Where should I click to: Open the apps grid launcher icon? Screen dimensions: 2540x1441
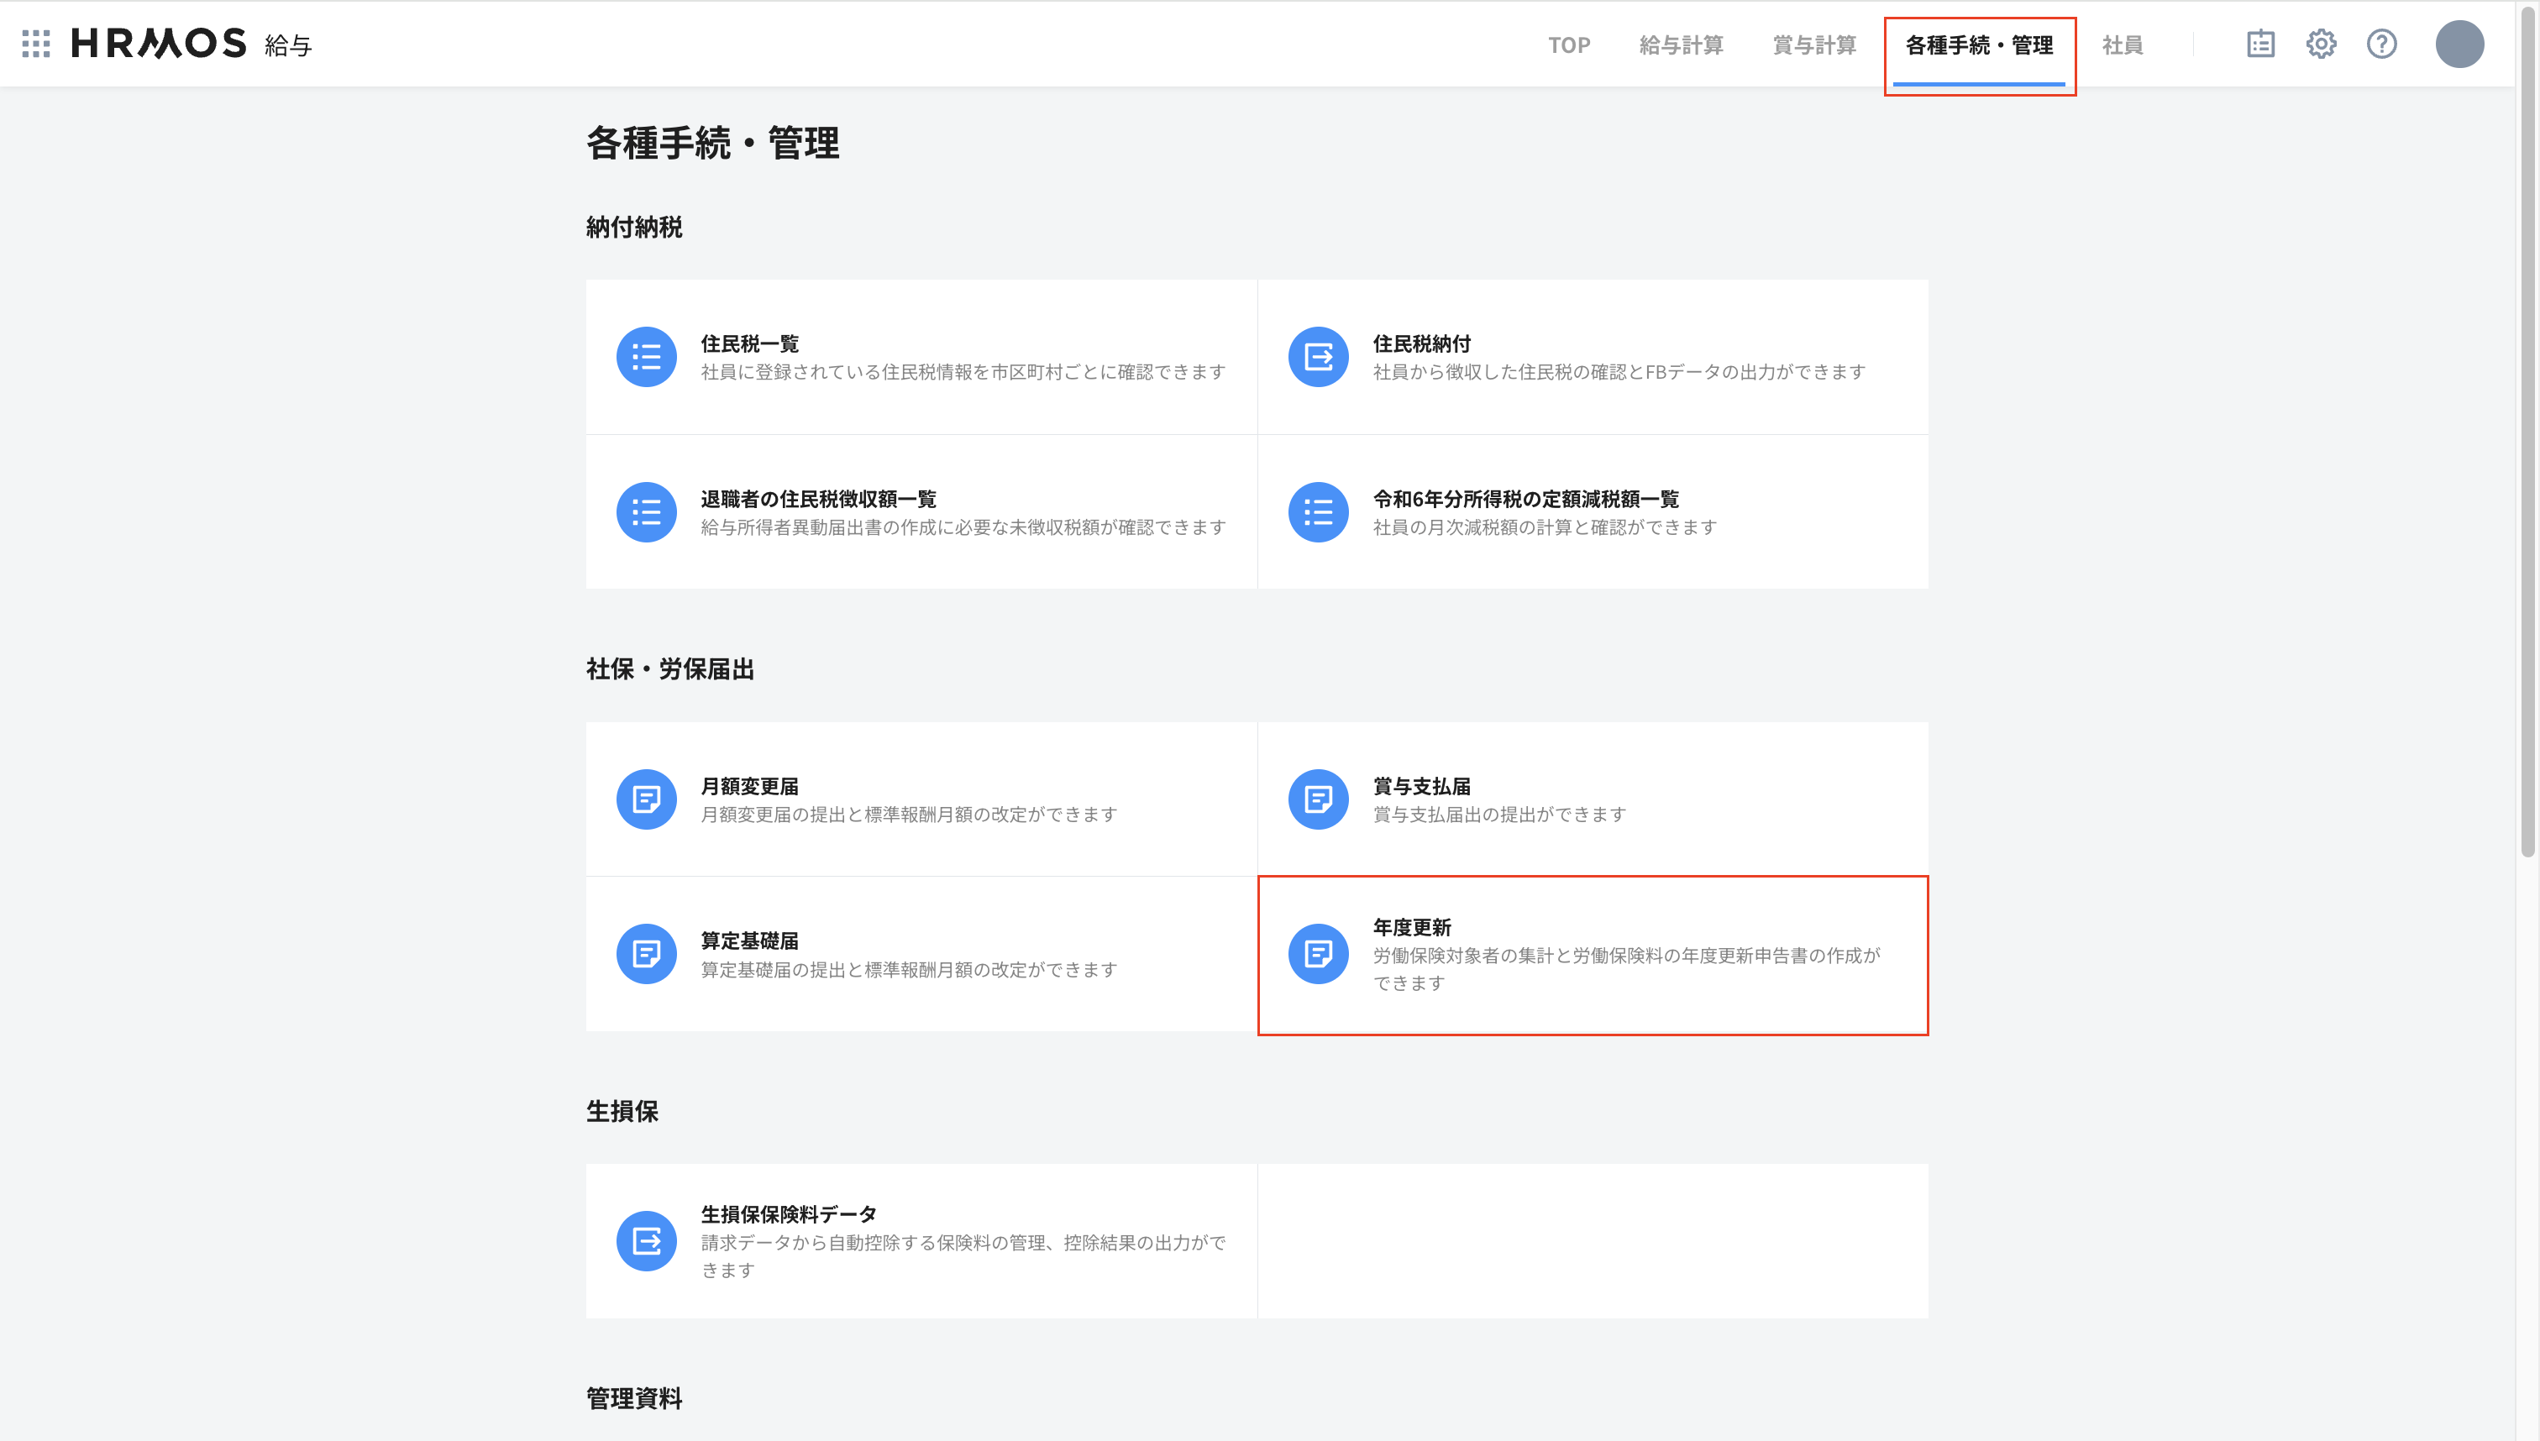pyautogui.click(x=35, y=44)
